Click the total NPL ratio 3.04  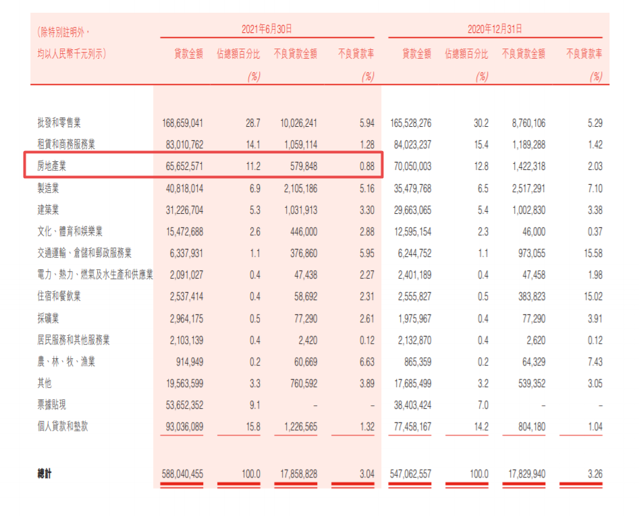click(x=367, y=474)
